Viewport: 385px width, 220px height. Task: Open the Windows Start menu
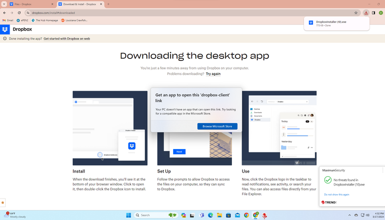pyautogui.click(x=128, y=215)
